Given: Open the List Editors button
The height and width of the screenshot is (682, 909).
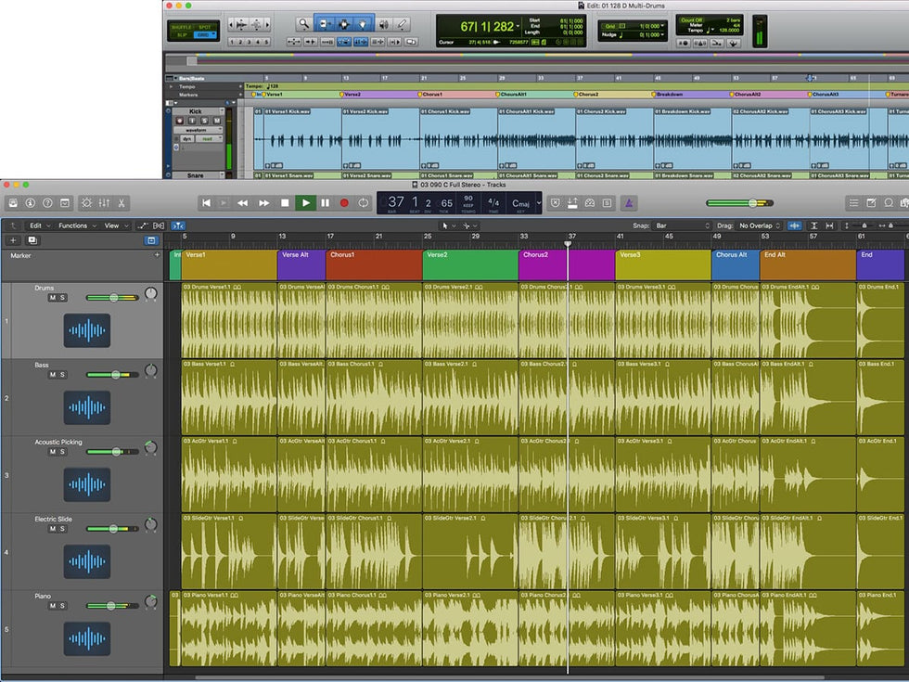Looking at the screenshot, I should [x=853, y=202].
